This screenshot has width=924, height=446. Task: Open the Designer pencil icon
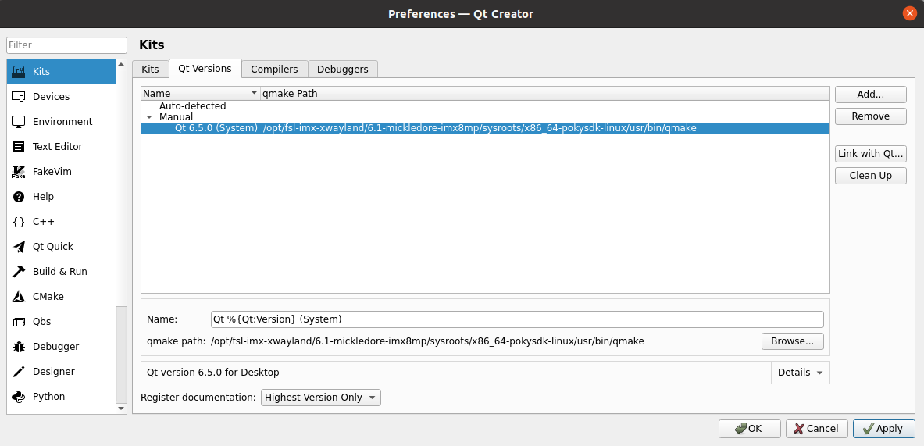19,372
